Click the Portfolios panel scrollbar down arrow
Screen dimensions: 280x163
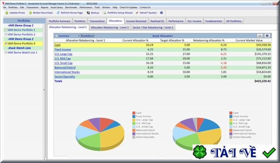(44, 159)
